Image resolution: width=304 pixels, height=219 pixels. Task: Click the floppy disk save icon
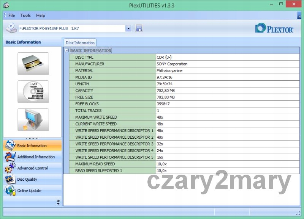click(x=139, y=28)
